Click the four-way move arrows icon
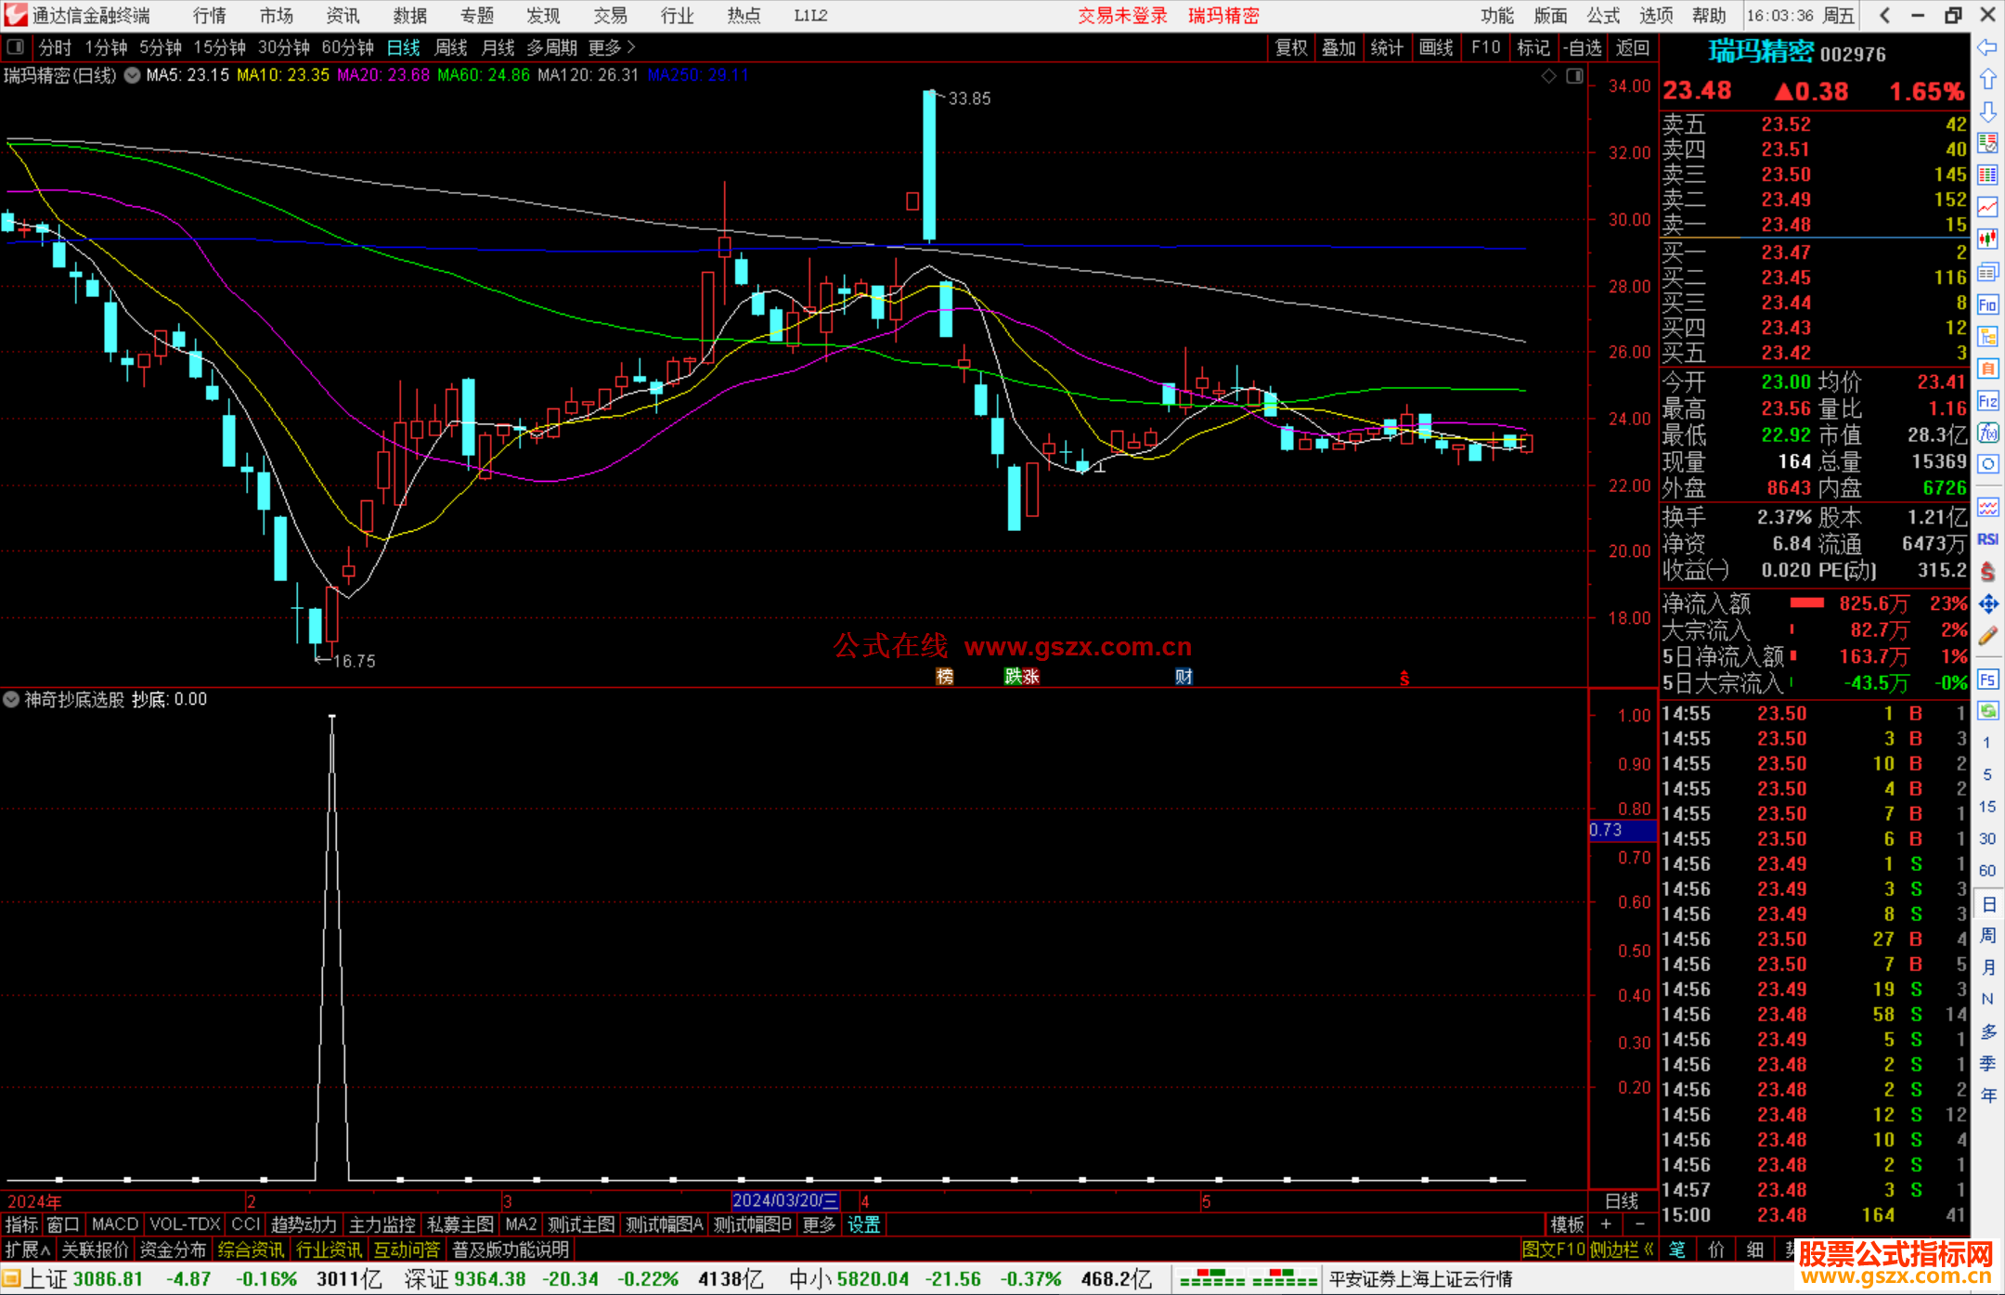Image resolution: width=2005 pixels, height=1295 pixels. point(1987,604)
